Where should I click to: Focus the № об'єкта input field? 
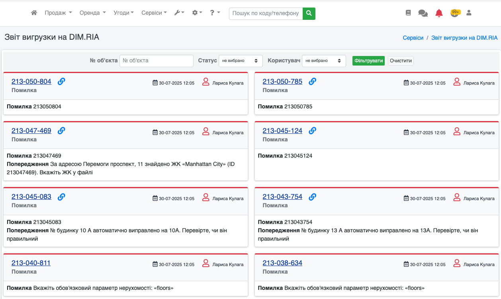point(156,61)
